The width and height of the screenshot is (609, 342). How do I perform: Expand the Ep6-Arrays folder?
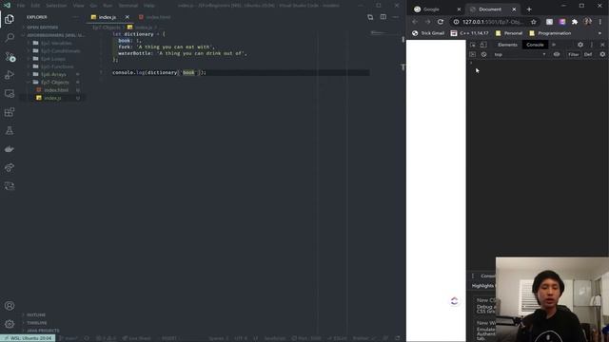click(53, 74)
